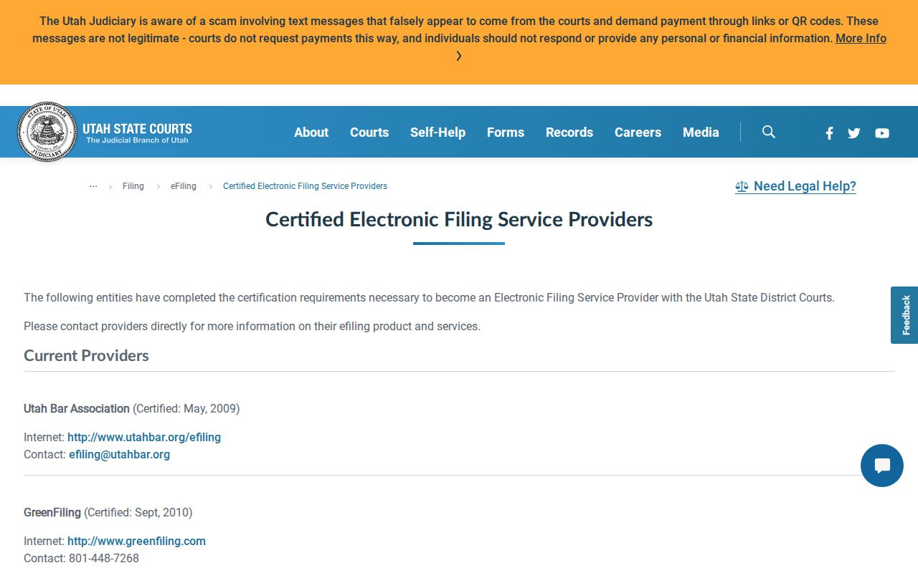918x573 pixels.
Task: Click the Need Legal Help? link
Action: pos(795,186)
